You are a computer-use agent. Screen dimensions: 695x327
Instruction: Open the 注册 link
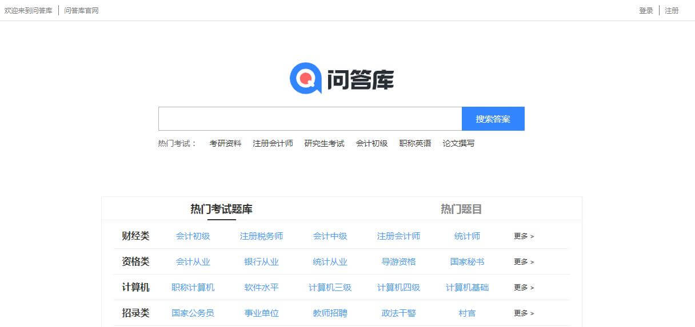coord(672,10)
